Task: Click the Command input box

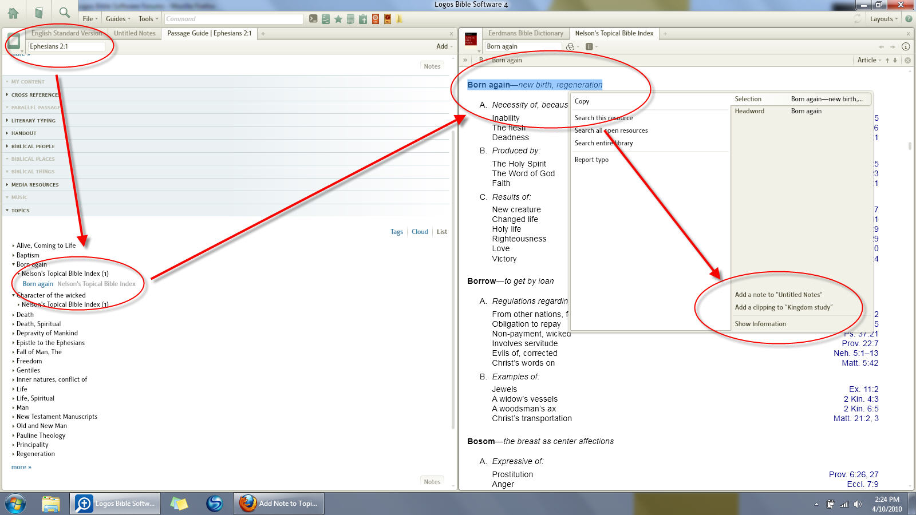Action: pos(234,19)
